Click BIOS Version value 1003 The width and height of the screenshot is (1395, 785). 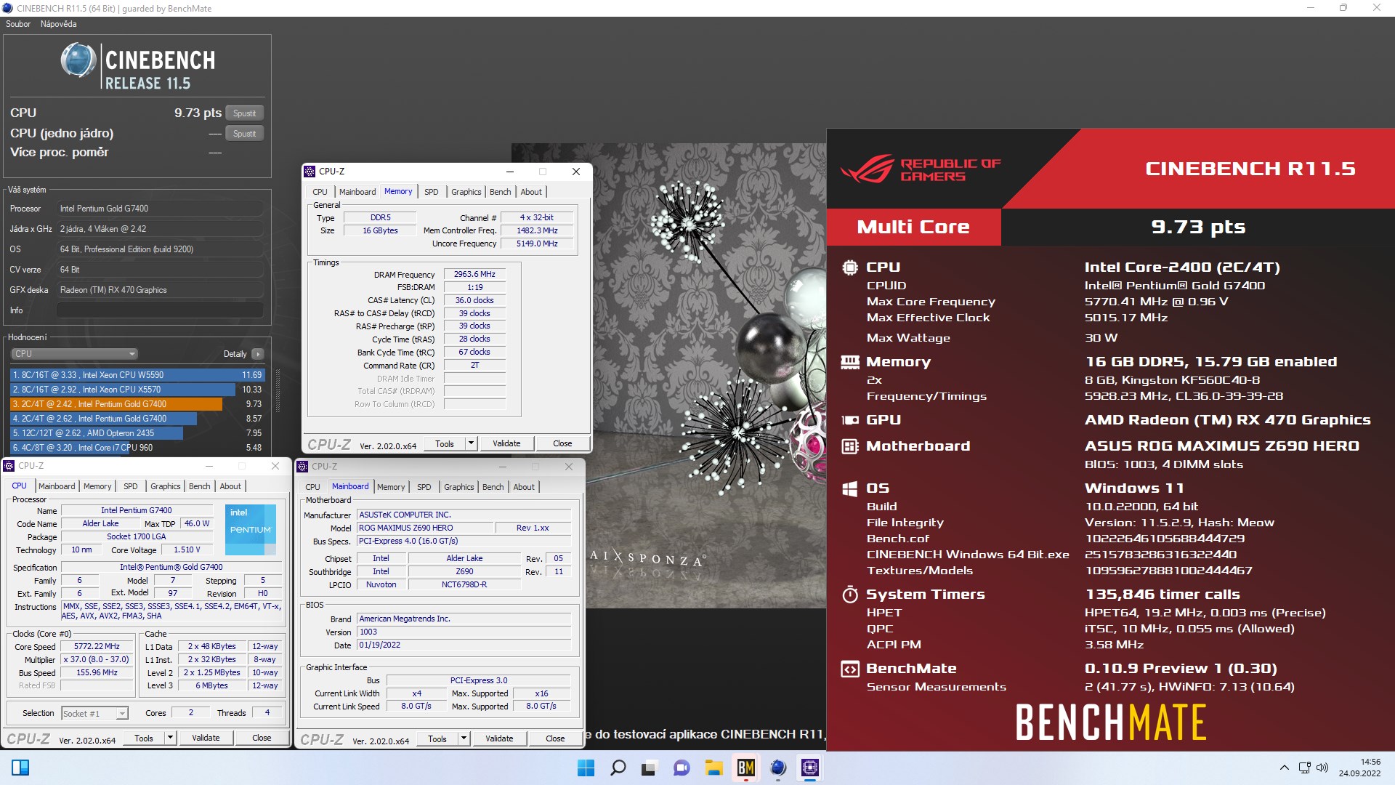pyautogui.click(x=464, y=632)
